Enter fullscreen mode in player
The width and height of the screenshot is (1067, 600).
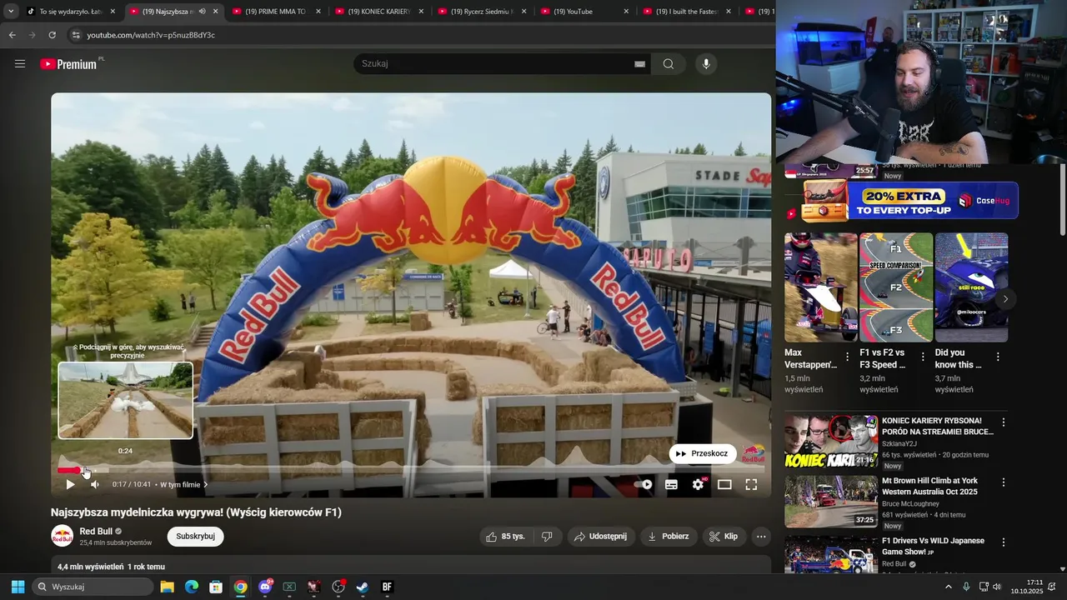[751, 484]
